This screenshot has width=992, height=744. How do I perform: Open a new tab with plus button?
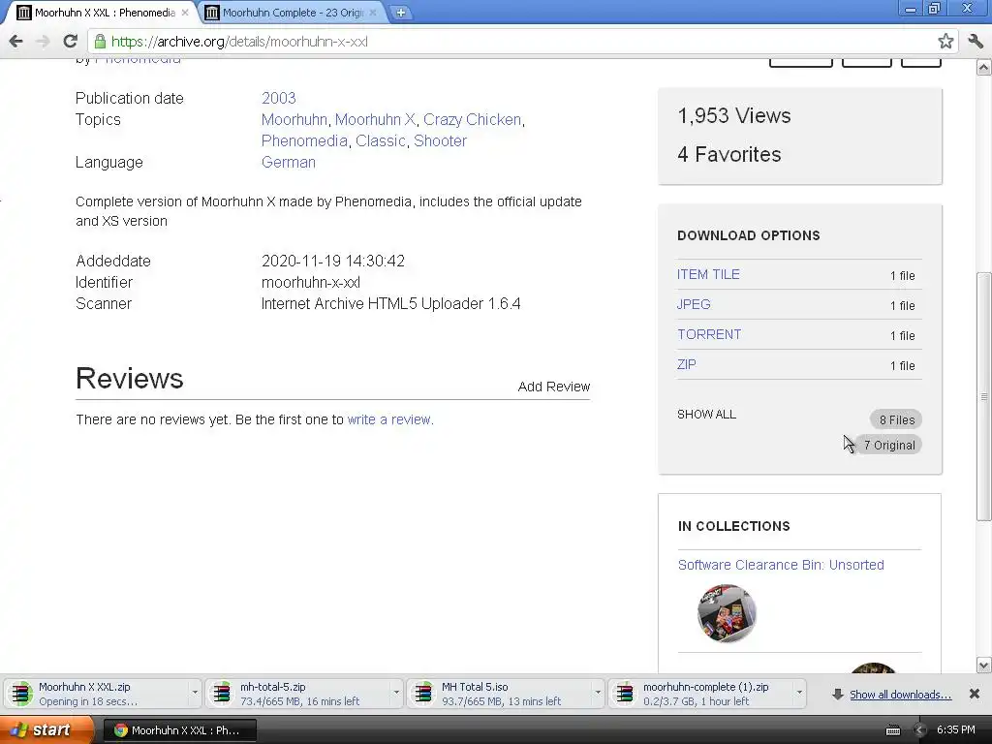click(400, 12)
